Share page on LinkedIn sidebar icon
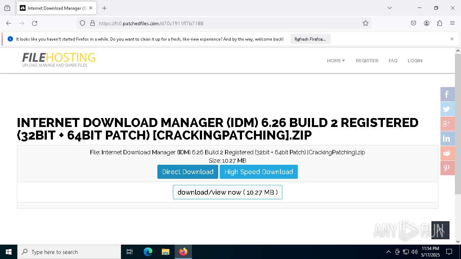 pos(447,138)
